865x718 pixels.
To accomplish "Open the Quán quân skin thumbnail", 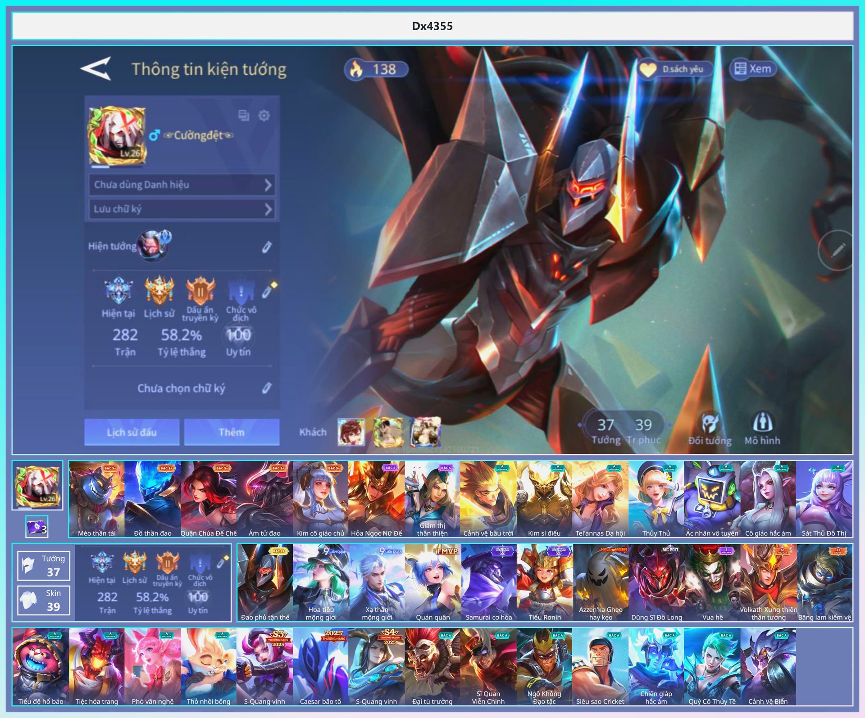I will (x=432, y=583).
